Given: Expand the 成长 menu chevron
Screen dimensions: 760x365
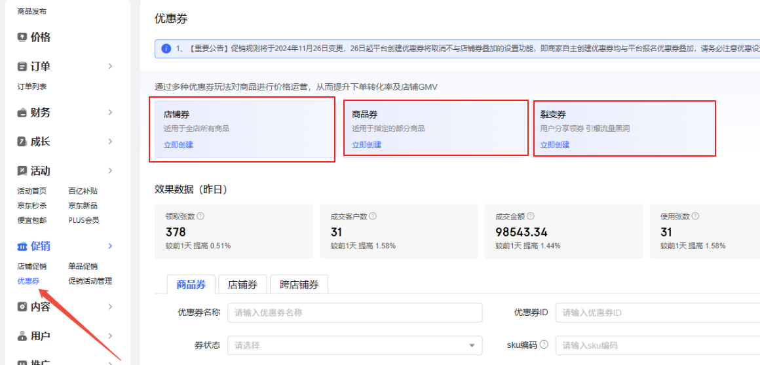Looking at the screenshot, I should click(110, 142).
